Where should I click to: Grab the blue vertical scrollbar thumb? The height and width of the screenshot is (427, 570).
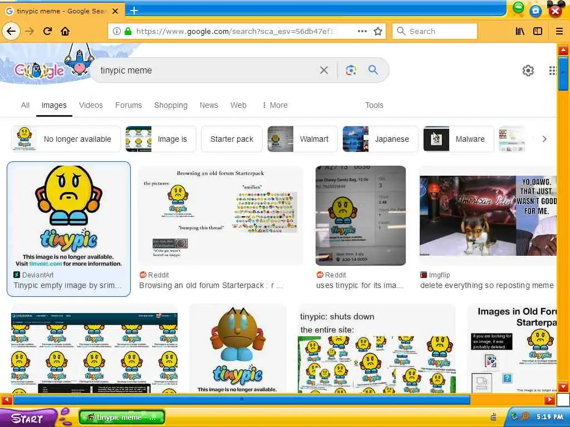pyautogui.click(x=563, y=73)
